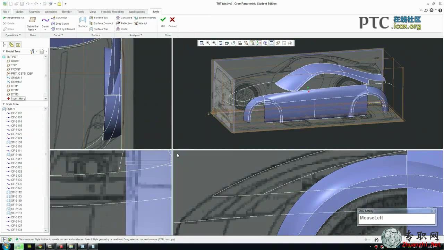Collapse the Style Tree section
The image size is (444, 250).
3,104
